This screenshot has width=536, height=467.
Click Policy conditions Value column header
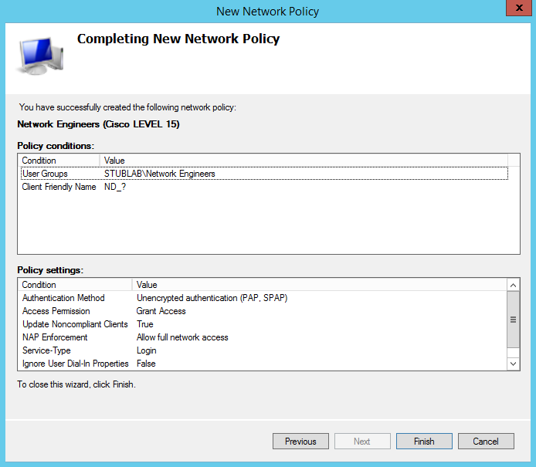tap(304, 161)
